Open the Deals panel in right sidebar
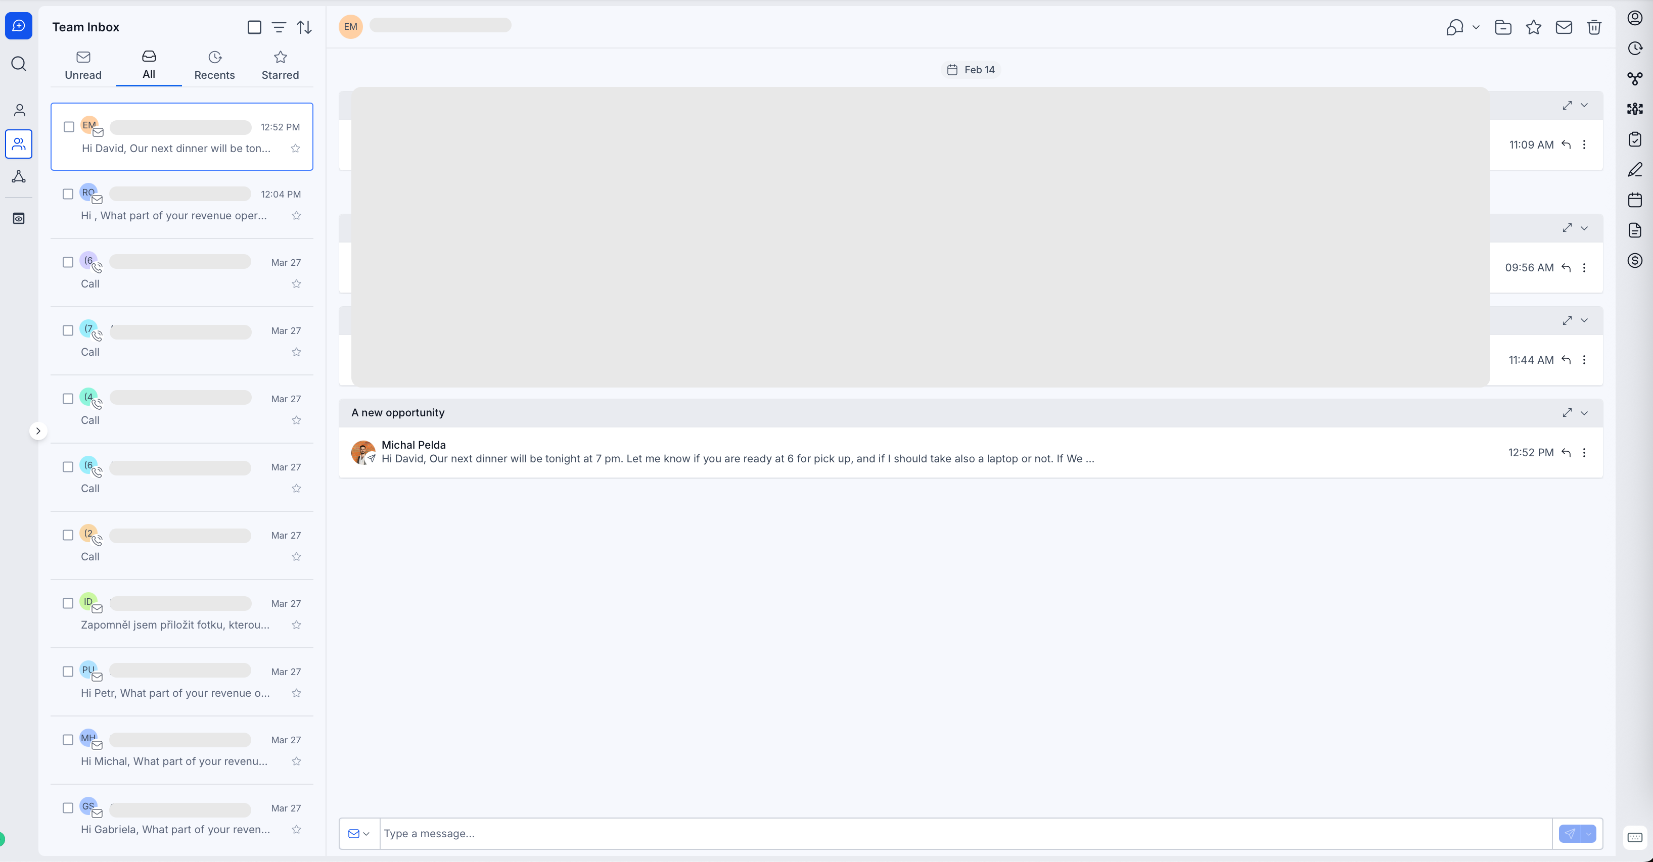Screen dimensions: 1653x862 (x=1634, y=260)
